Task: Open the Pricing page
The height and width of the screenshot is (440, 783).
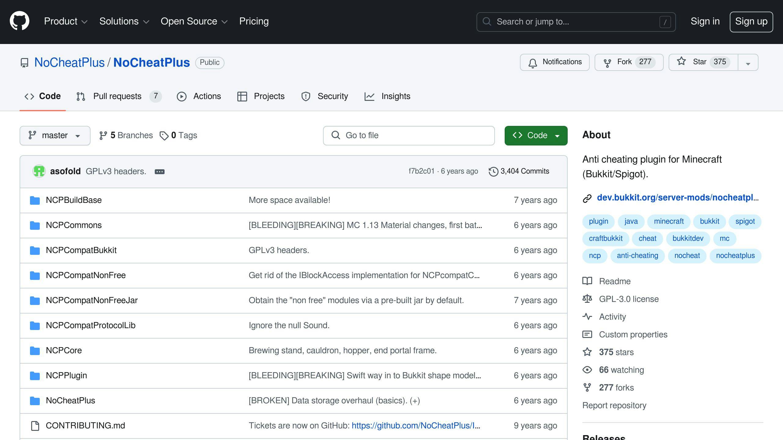Action: click(x=254, y=21)
